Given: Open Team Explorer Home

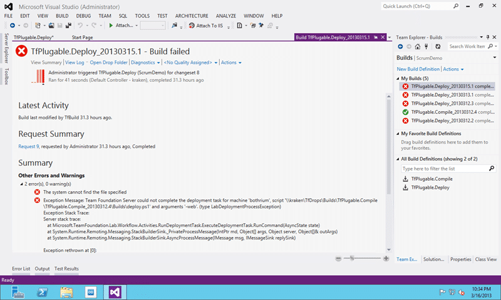Looking at the screenshot, I should pyautogui.click(x=418, y=46).
